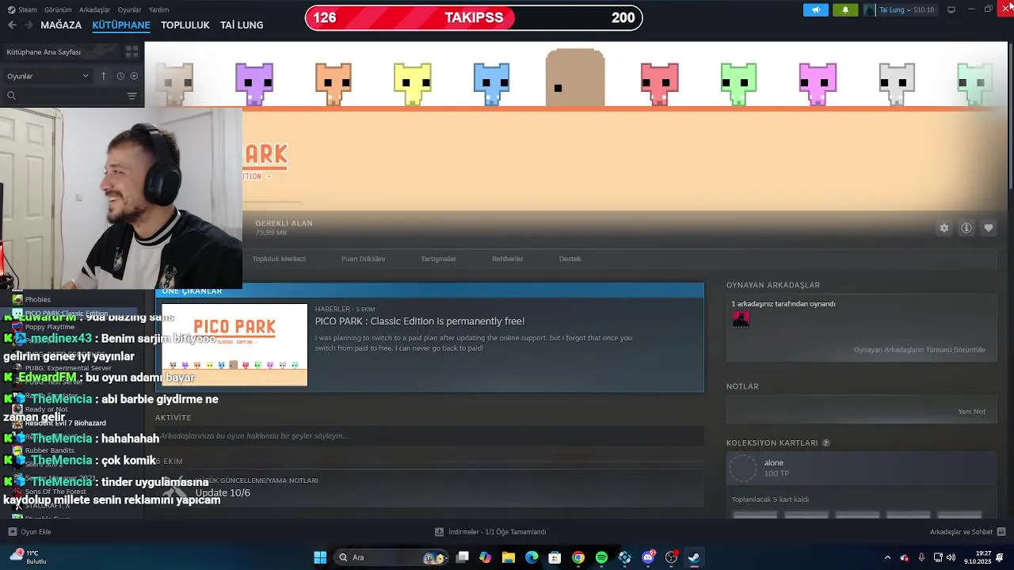
Task: Go forward with the Steam forward arrow
Action: pyautogui.click(x=29, y=25)
